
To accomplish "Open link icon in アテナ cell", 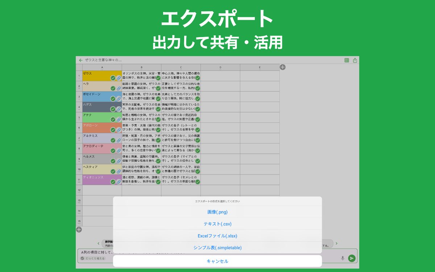I will click(x=119, y=119).
